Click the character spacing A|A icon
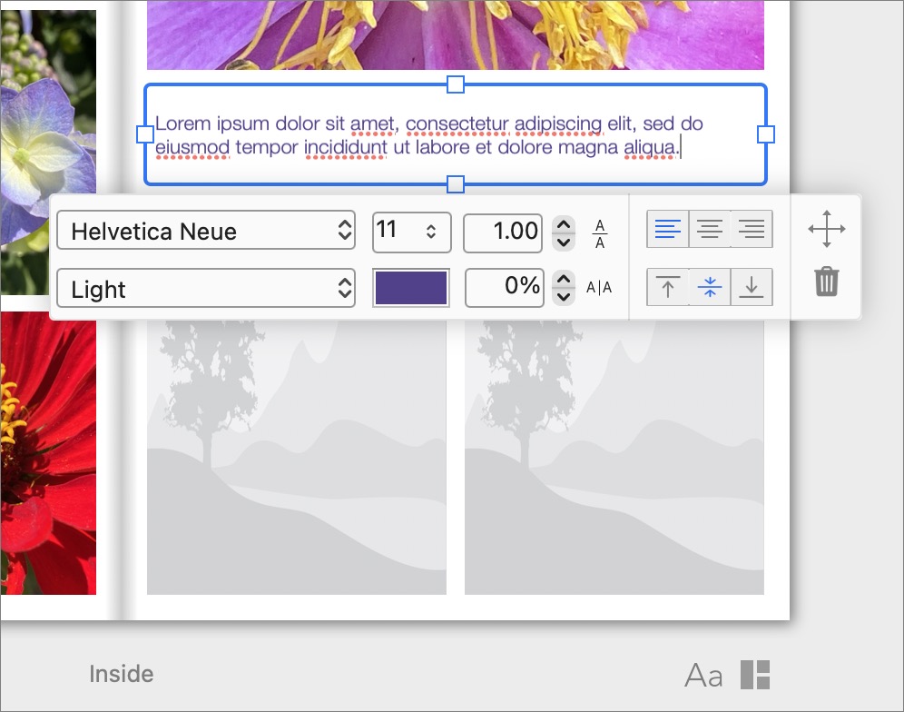Screen dimensions: 904x712 pyautogui.click(x=599, y=288)
